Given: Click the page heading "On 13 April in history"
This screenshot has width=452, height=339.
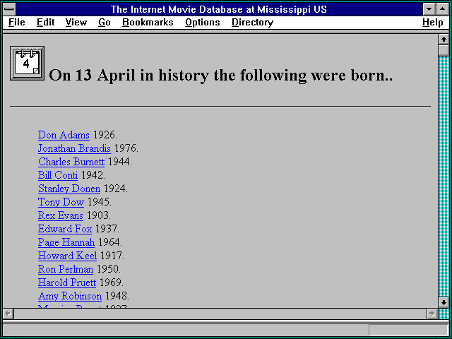Looking at the screenshot, I should [129, 76].
